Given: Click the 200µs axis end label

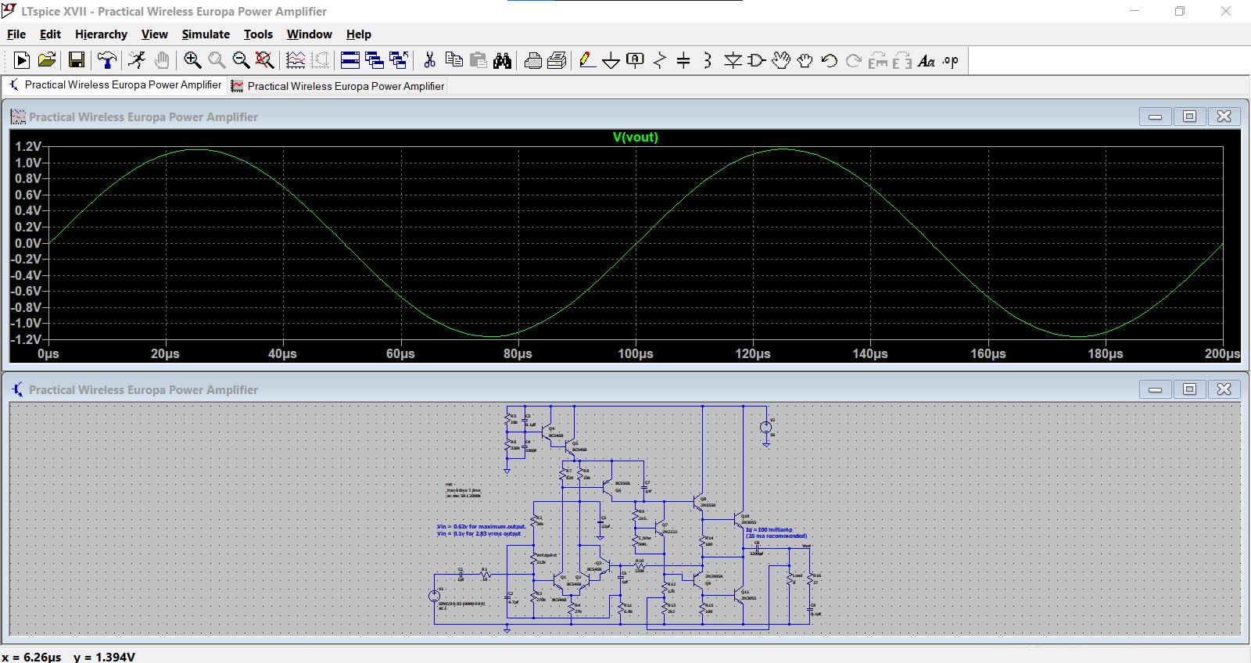Looking at the screenshot, I should 1222,353.
